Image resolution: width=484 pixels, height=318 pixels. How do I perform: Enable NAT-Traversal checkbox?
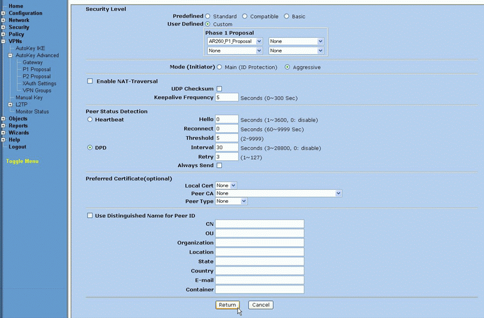(x=90, y=82)
